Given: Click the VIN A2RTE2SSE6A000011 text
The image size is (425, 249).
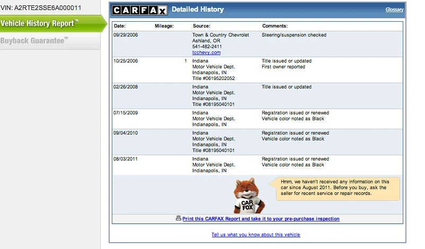Looking at the screenshot, I should click(x=41, y=8).
